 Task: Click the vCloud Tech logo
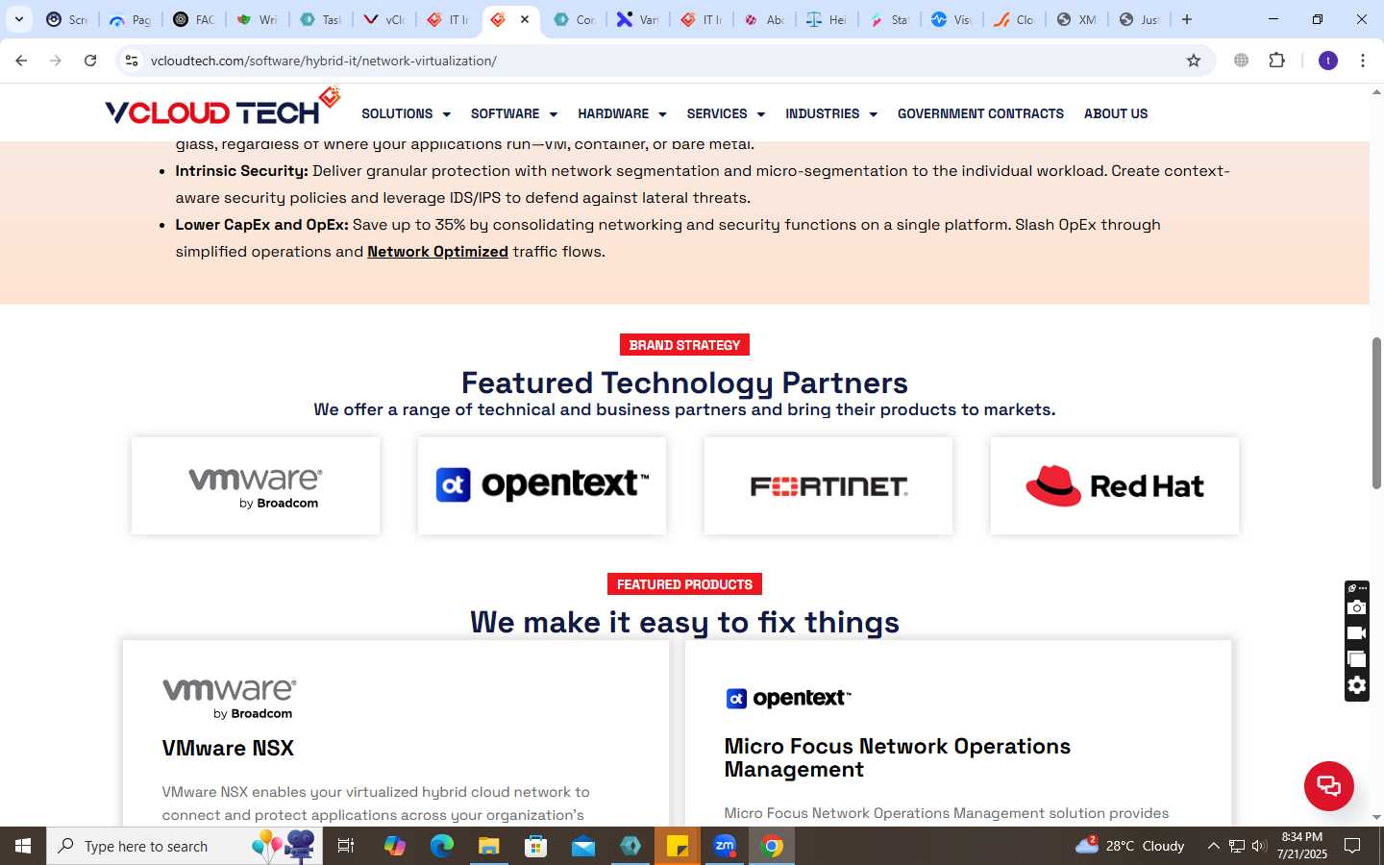222,108
